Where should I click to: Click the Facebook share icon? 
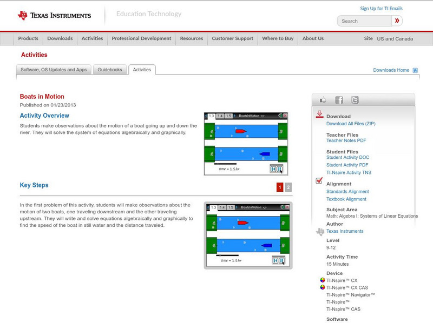[339, 100]
